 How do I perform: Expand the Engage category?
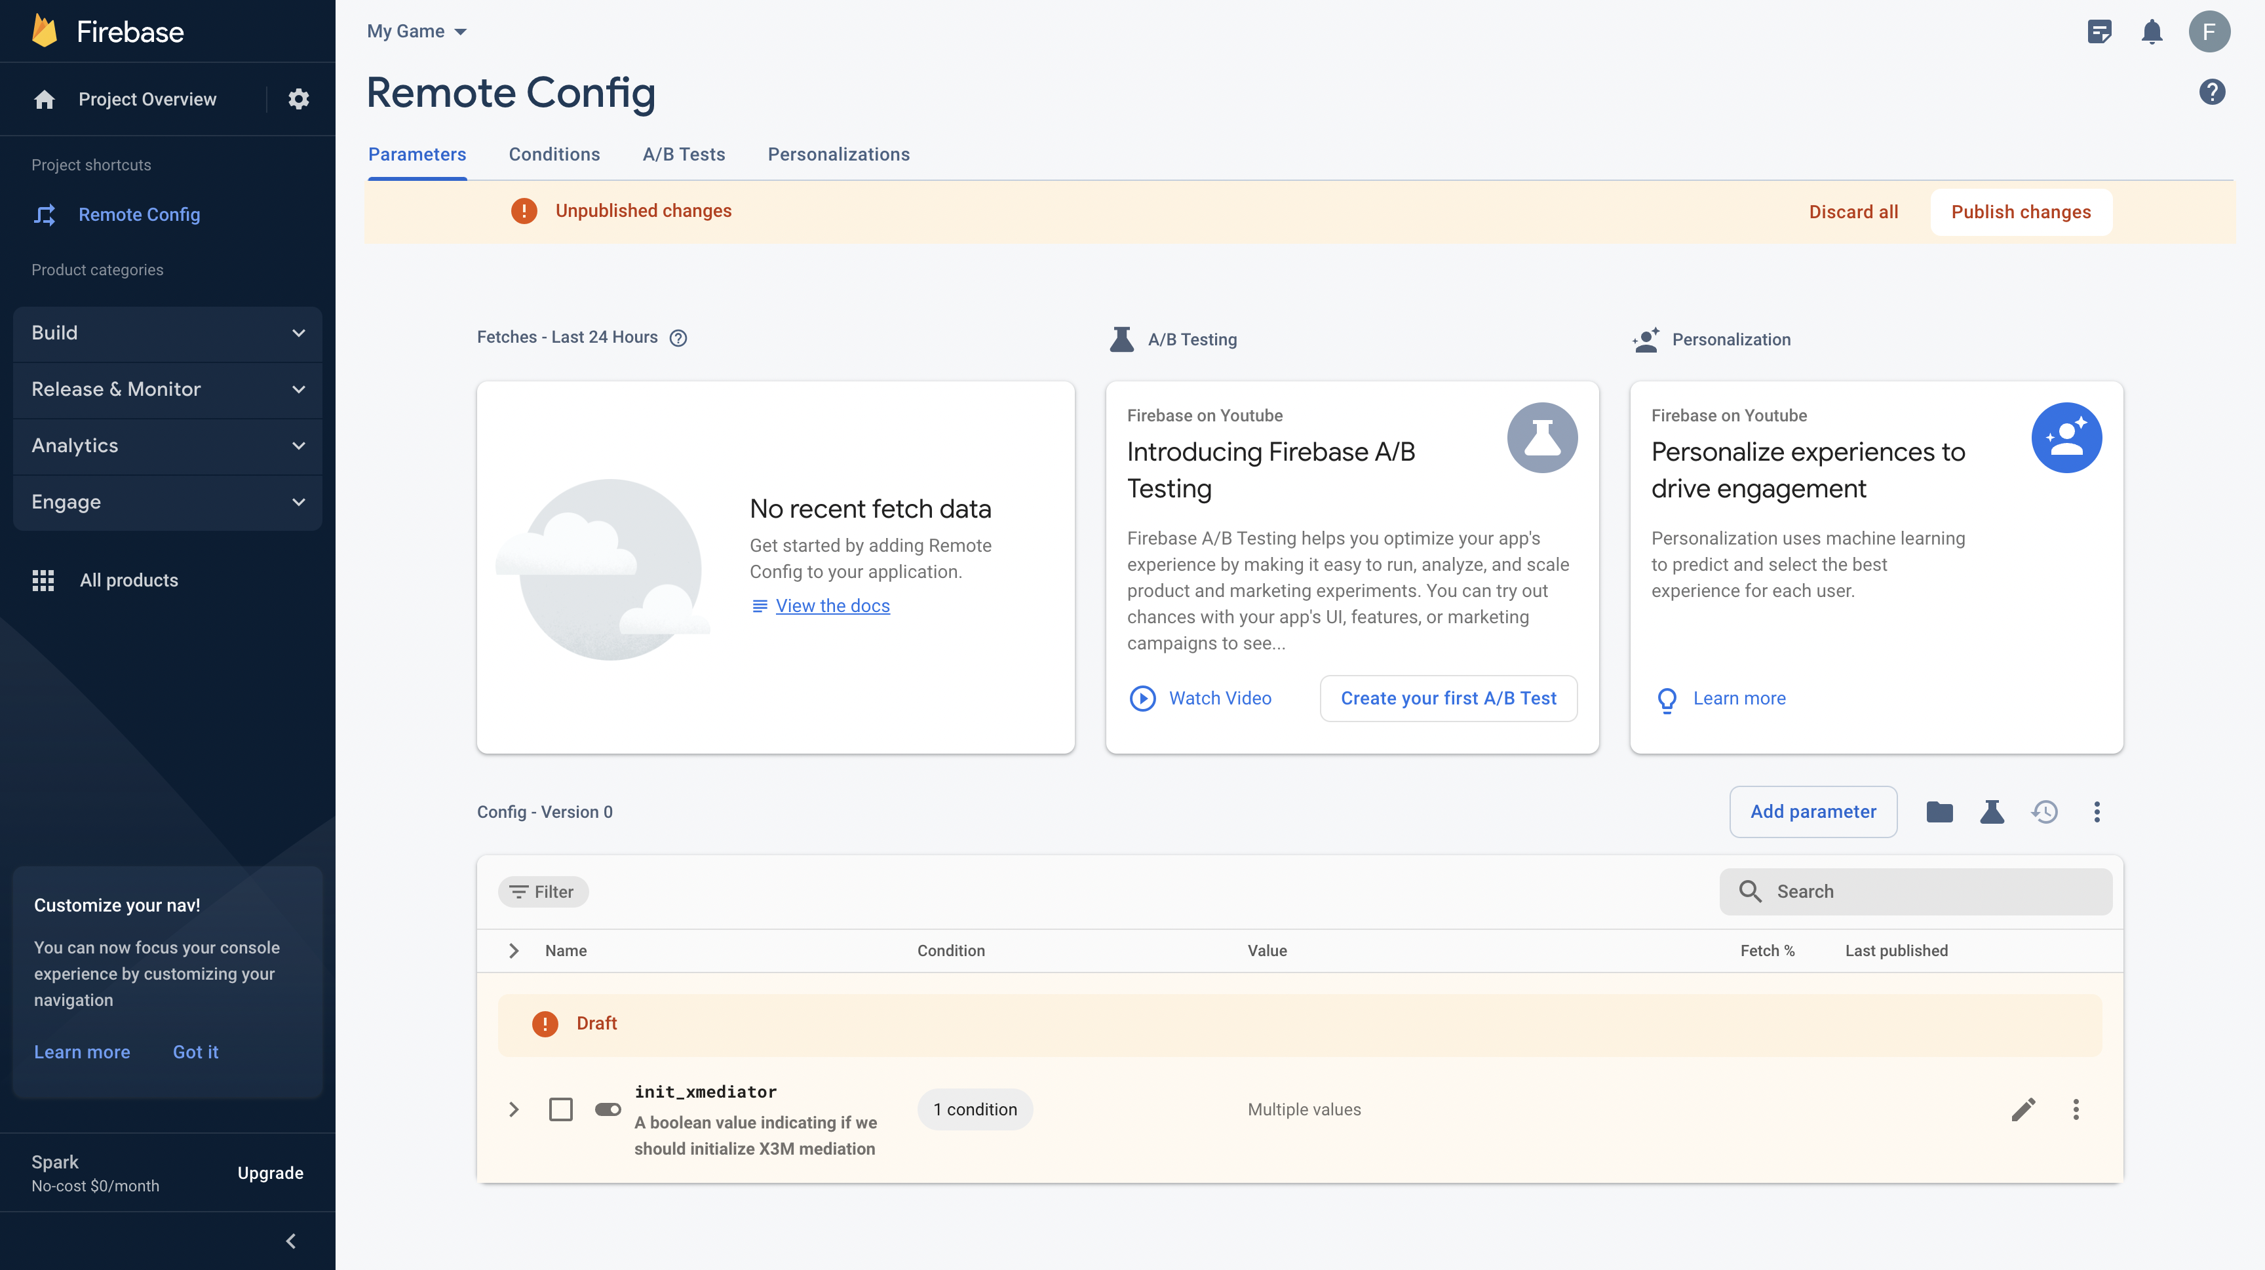coord(167,502)
